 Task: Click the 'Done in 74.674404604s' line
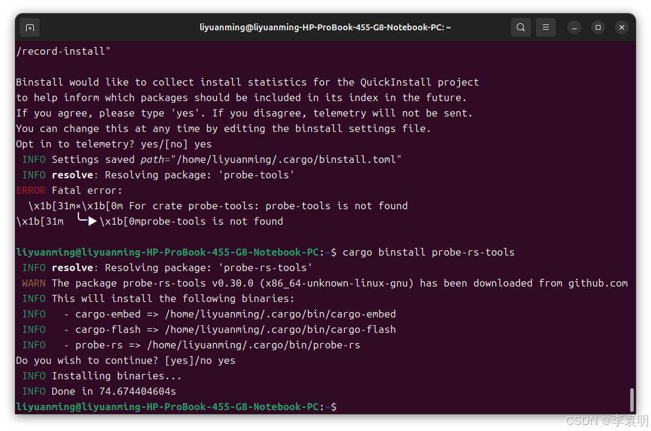[114, 392]
